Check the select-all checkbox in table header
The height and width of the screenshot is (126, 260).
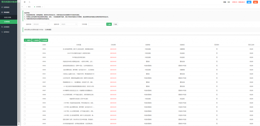tap(25, 45)
